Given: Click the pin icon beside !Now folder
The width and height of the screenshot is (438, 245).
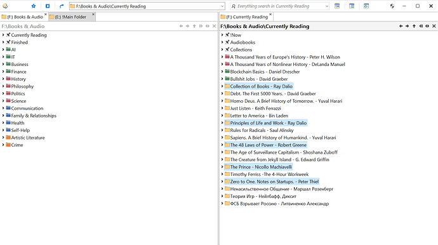Looking at the screenshot, I should [227, 35].
